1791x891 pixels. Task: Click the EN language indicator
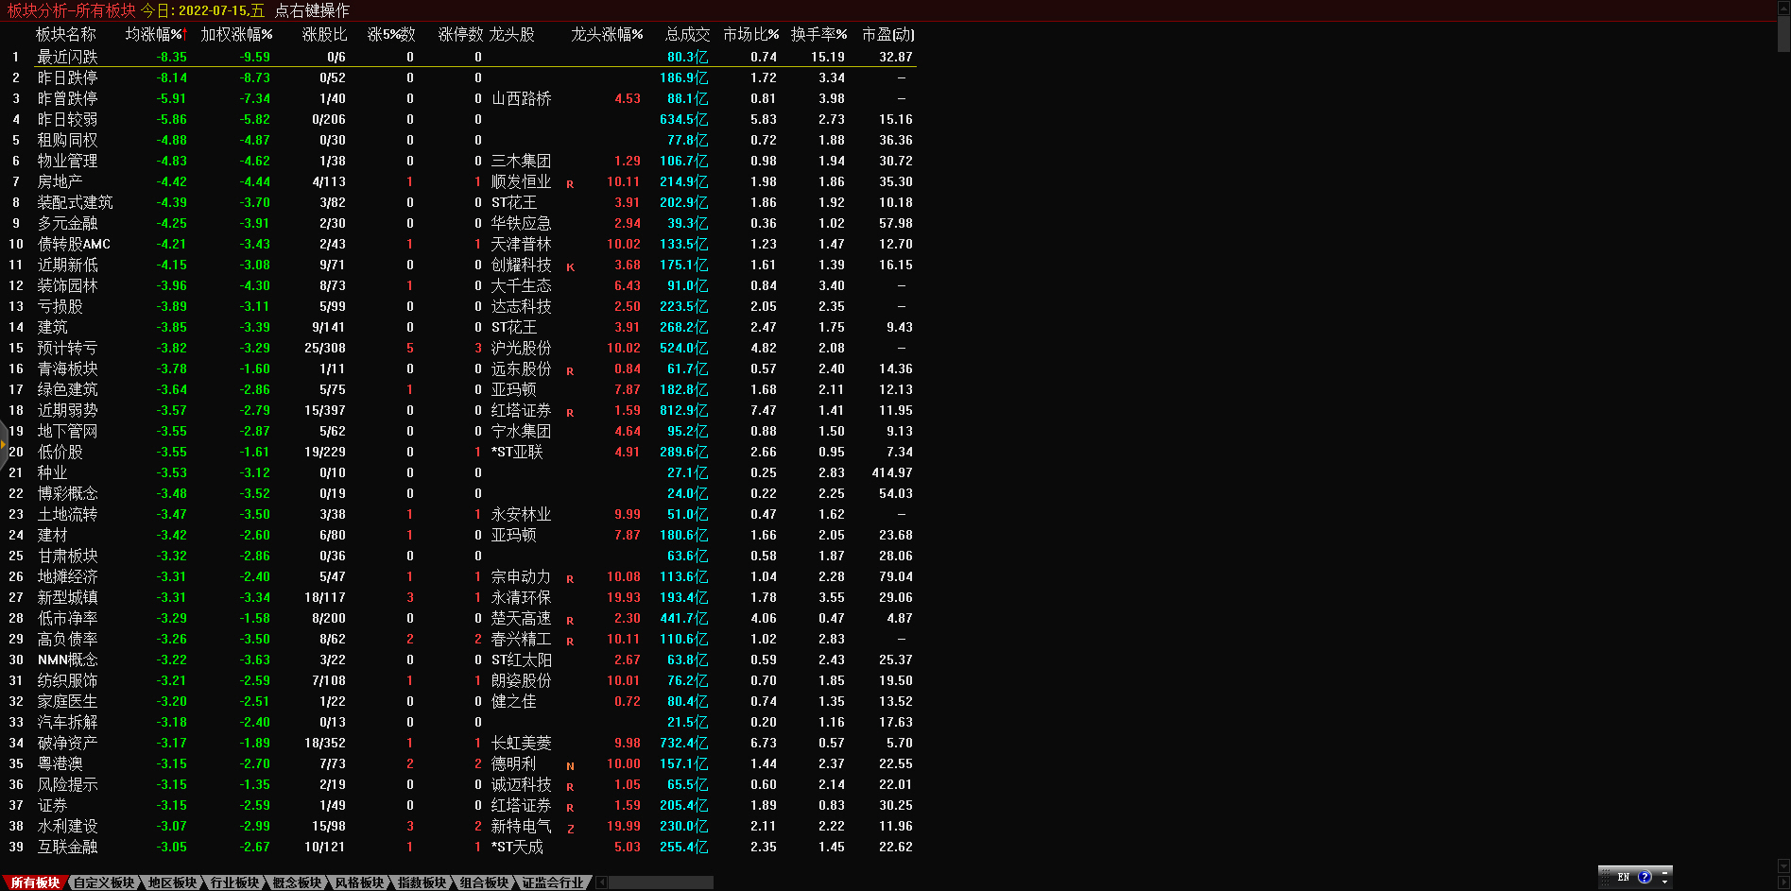coord(1624,877)
